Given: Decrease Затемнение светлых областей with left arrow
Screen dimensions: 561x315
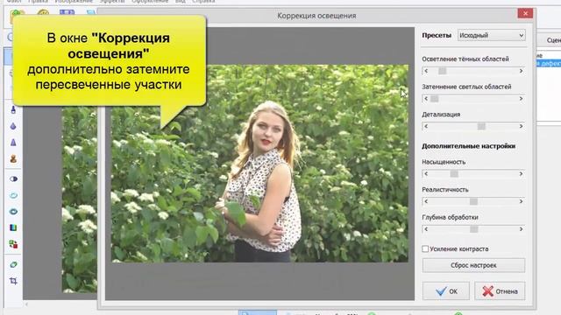Looking at the screenshot, I should pyautogui.click(x=426, y=99).
